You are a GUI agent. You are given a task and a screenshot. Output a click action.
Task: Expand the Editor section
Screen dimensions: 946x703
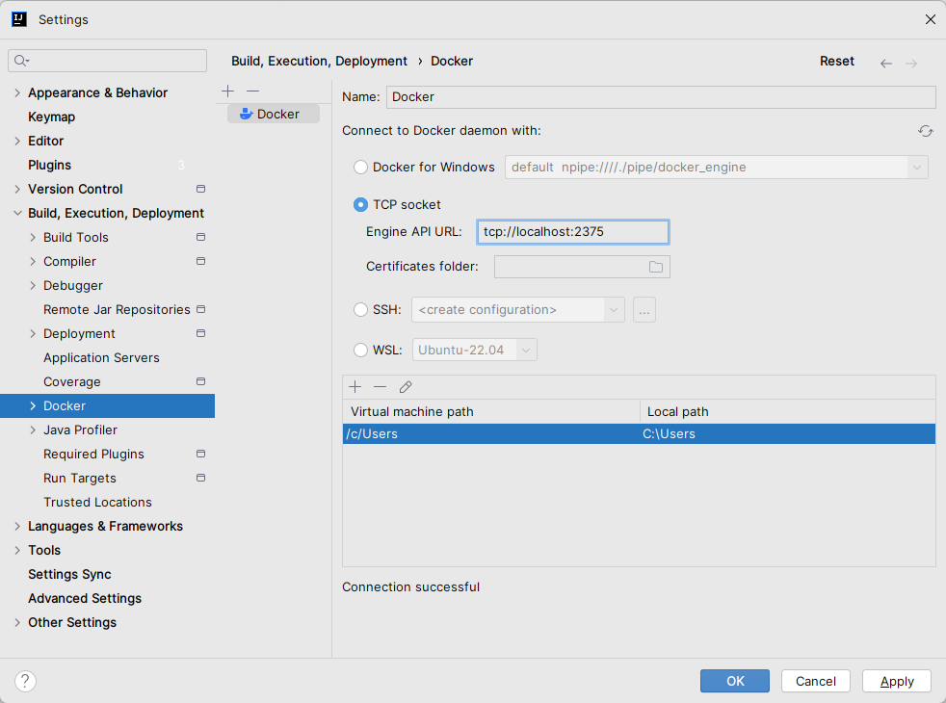coord(17,142)
